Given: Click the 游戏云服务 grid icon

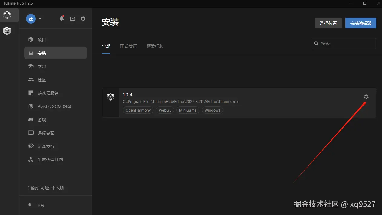Looking at the screenshot, I should click(x=31, y=93).
